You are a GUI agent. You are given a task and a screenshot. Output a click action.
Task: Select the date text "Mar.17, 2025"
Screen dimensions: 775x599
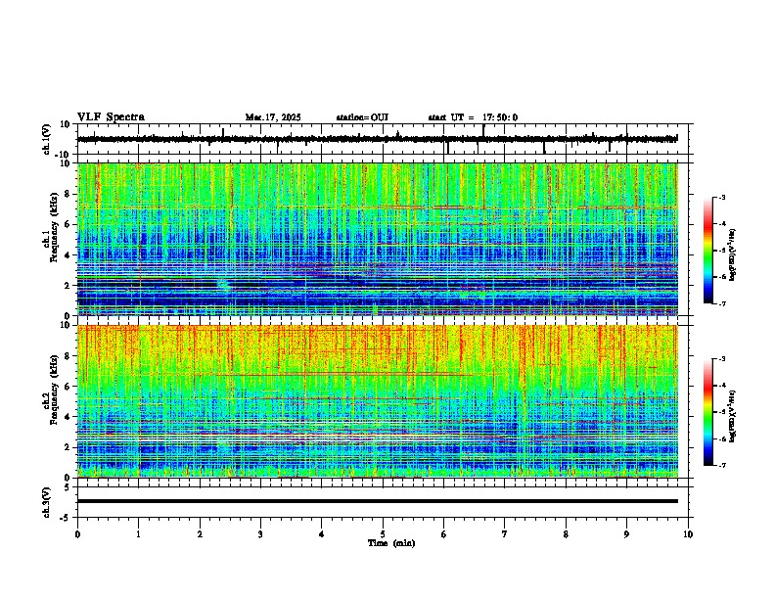(x=273, y=117)
